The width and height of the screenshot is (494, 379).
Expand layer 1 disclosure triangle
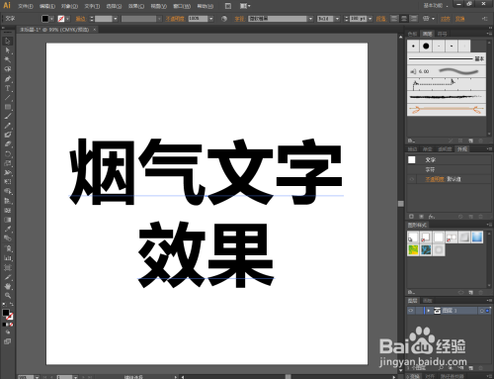(429, 311)
